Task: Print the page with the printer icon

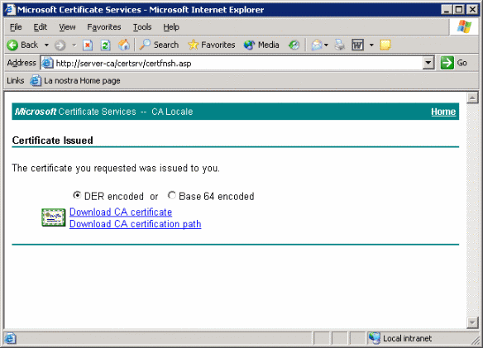Action: 340,45
